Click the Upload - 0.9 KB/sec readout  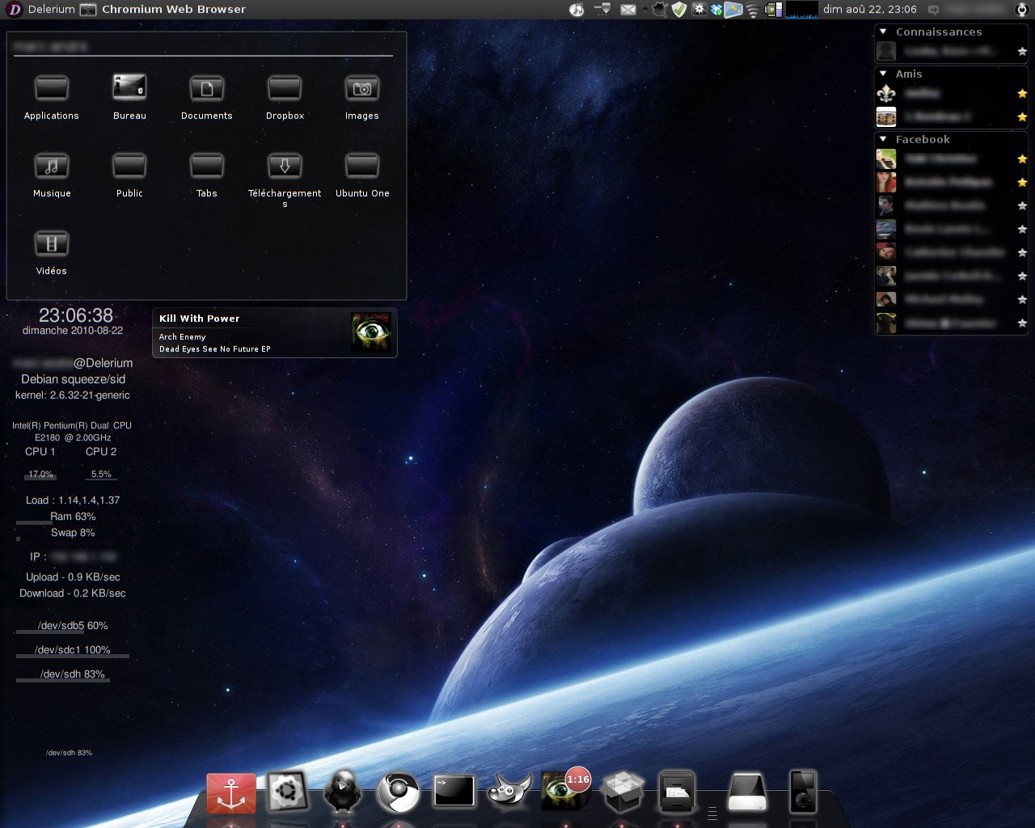pos(73,577)
